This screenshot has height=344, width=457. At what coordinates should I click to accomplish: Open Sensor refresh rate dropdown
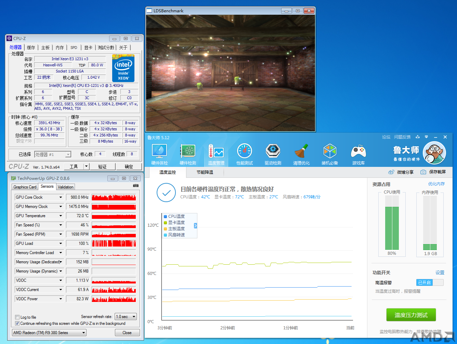tap(126, 317)
